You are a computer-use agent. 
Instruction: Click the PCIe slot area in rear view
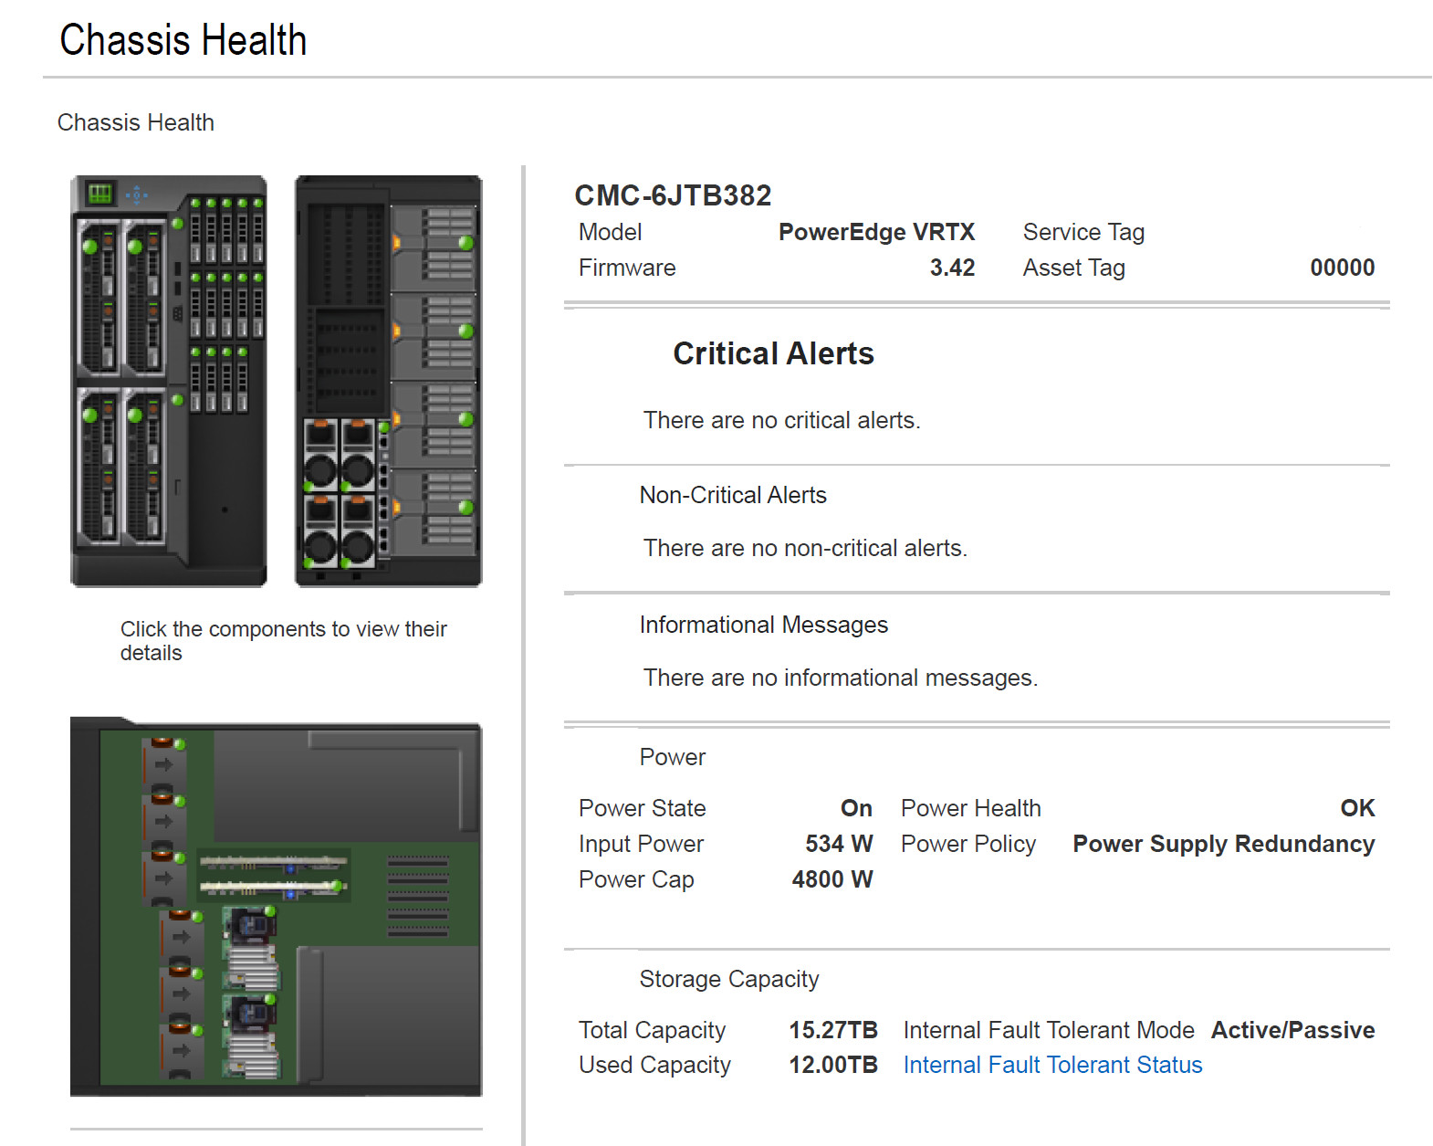click(346, 310)
